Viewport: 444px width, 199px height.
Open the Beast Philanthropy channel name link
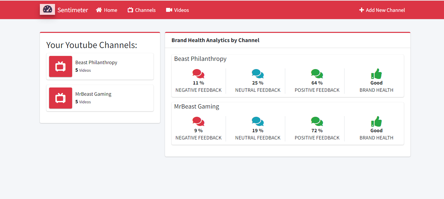(96, 62)
